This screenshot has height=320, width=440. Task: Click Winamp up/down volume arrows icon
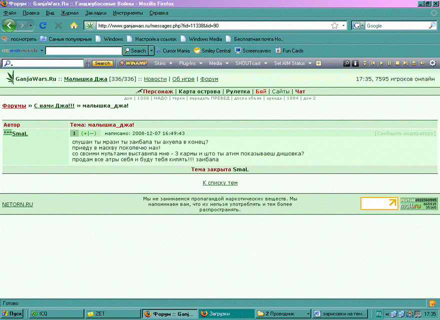click(364, 63)
